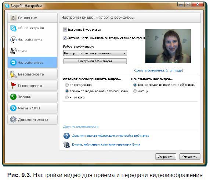Select show my video "никому"

tap(135, 91)
